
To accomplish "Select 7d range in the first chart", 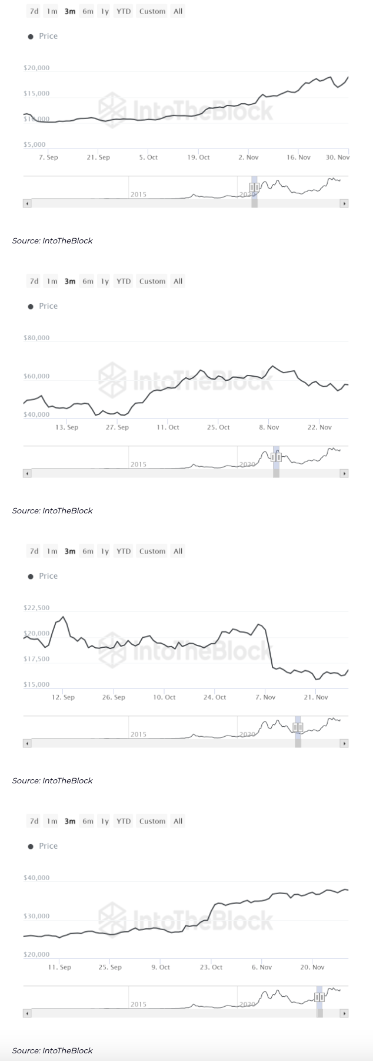I will point(34,11).
